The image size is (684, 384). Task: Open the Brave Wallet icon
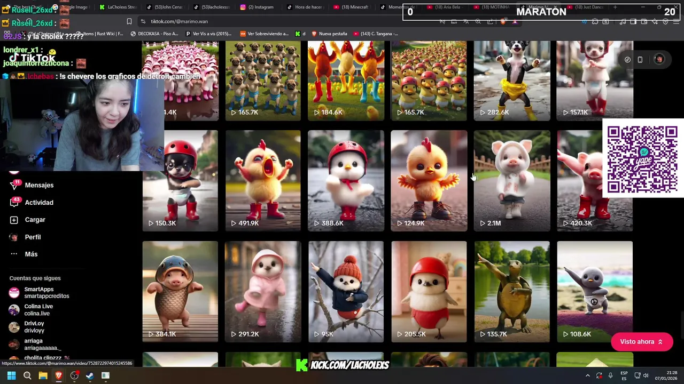point(644,21)
